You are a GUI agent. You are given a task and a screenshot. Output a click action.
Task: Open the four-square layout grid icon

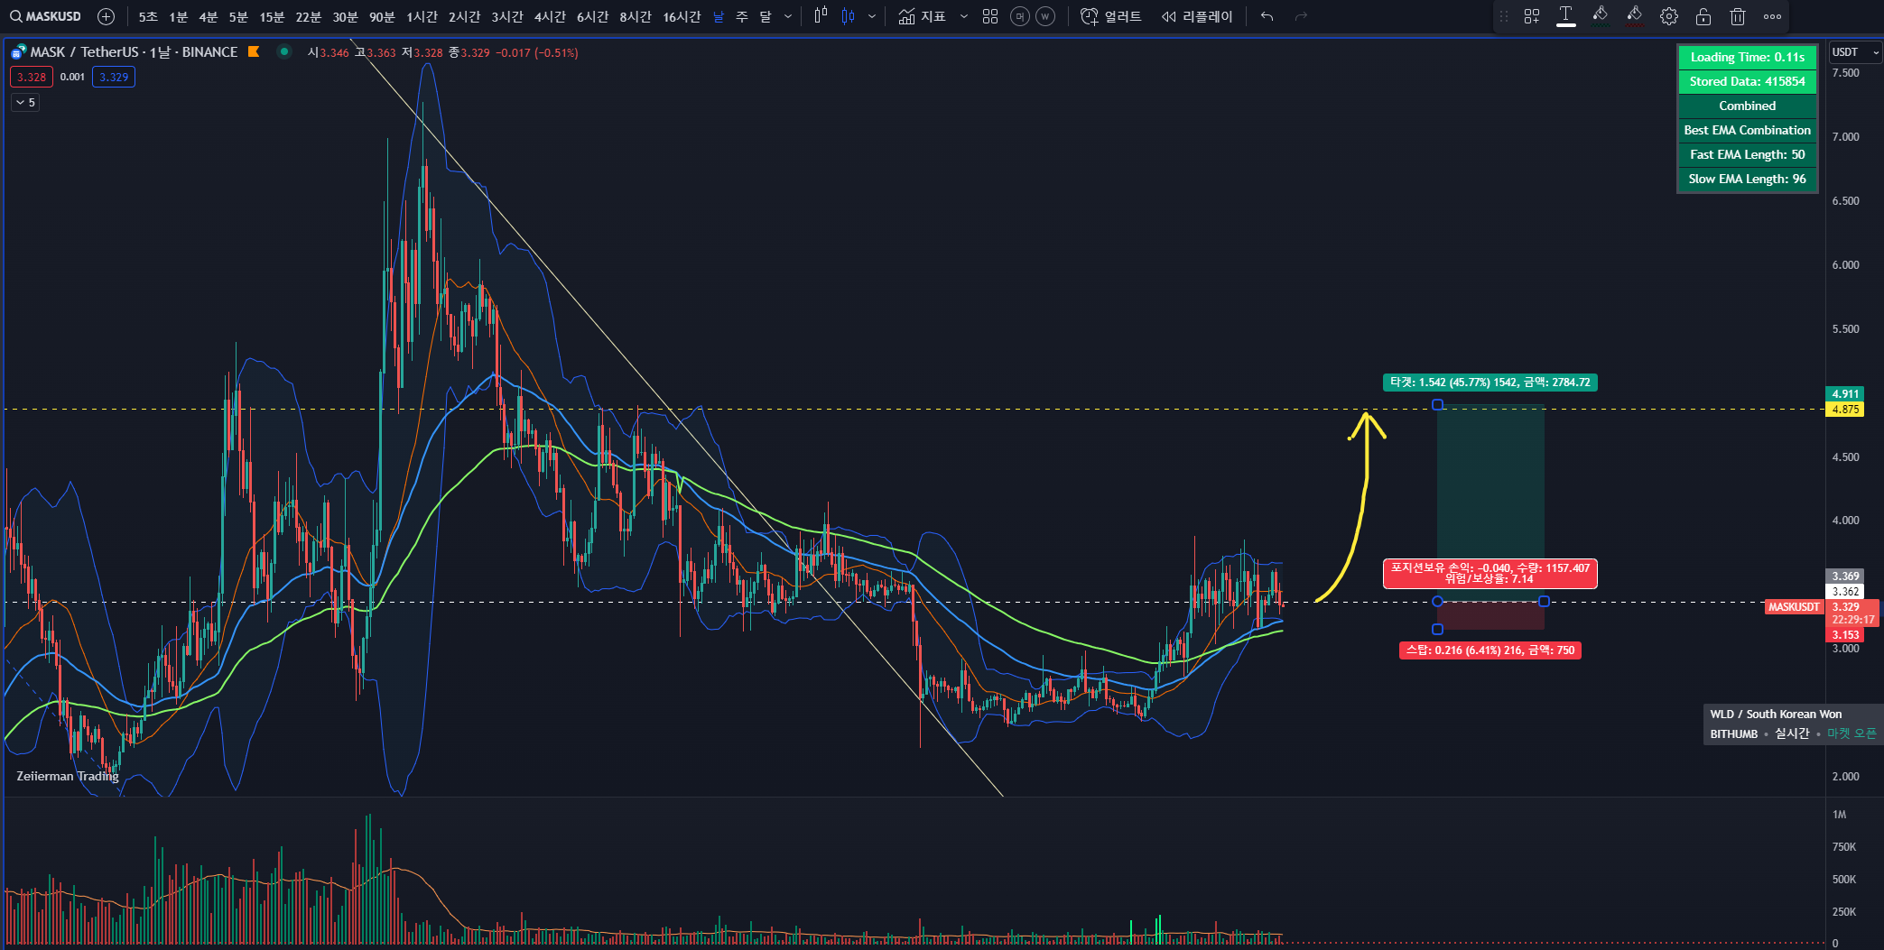point(990,16)
